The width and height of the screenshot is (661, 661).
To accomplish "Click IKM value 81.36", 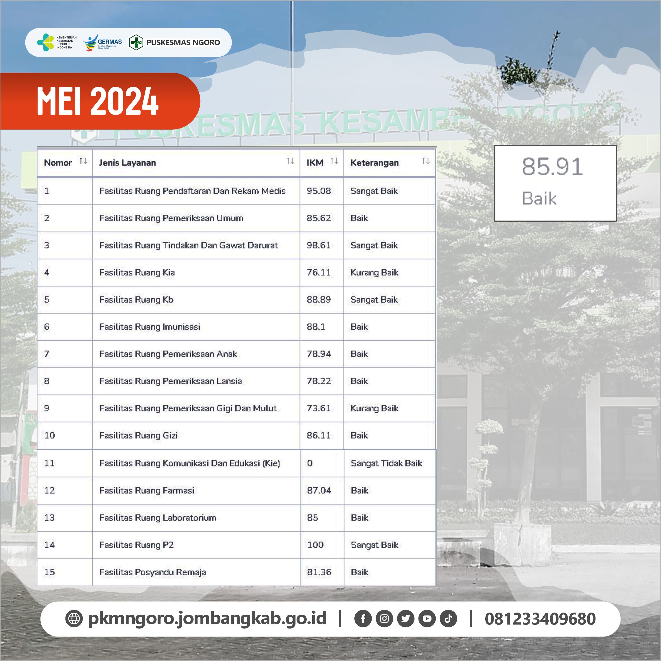I will point(319,572).
